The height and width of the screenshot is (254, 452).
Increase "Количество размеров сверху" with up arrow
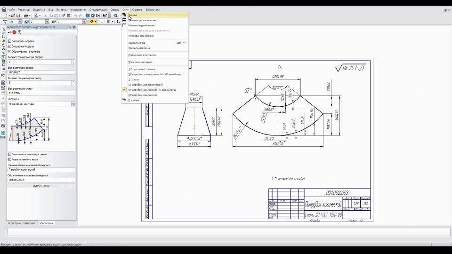click(73, 61)
